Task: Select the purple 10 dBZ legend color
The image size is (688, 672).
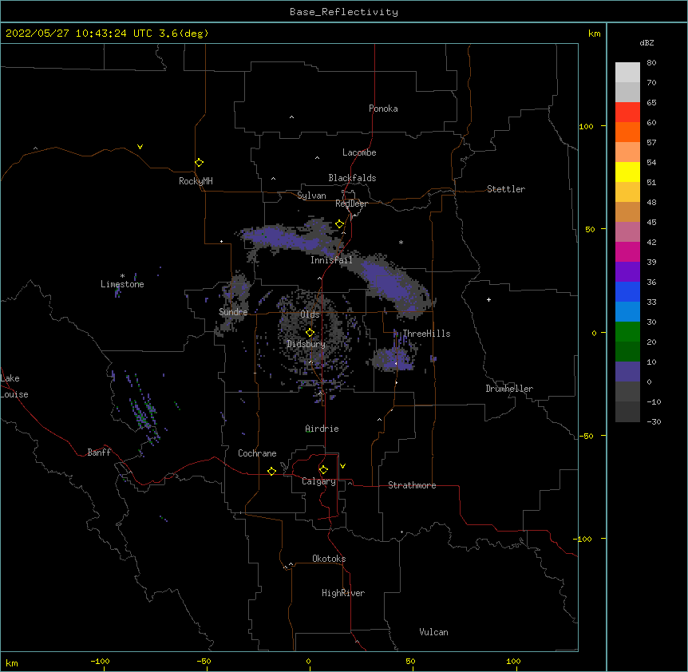Action: click(x=627, y=372)
